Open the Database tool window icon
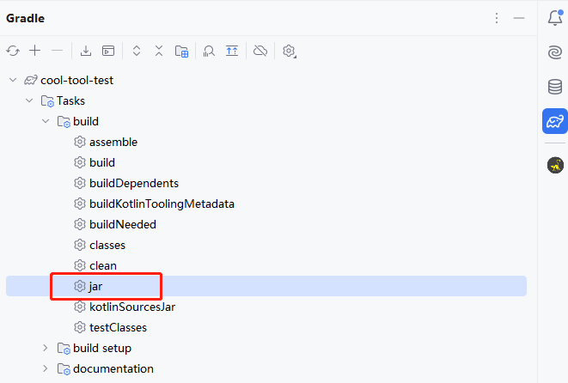This screenshot has width=568, height=383. [x=555, y=87]
